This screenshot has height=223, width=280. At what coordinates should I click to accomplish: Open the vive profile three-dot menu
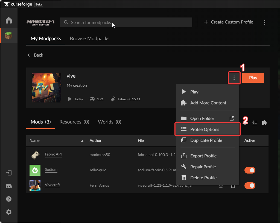point(234,78)
